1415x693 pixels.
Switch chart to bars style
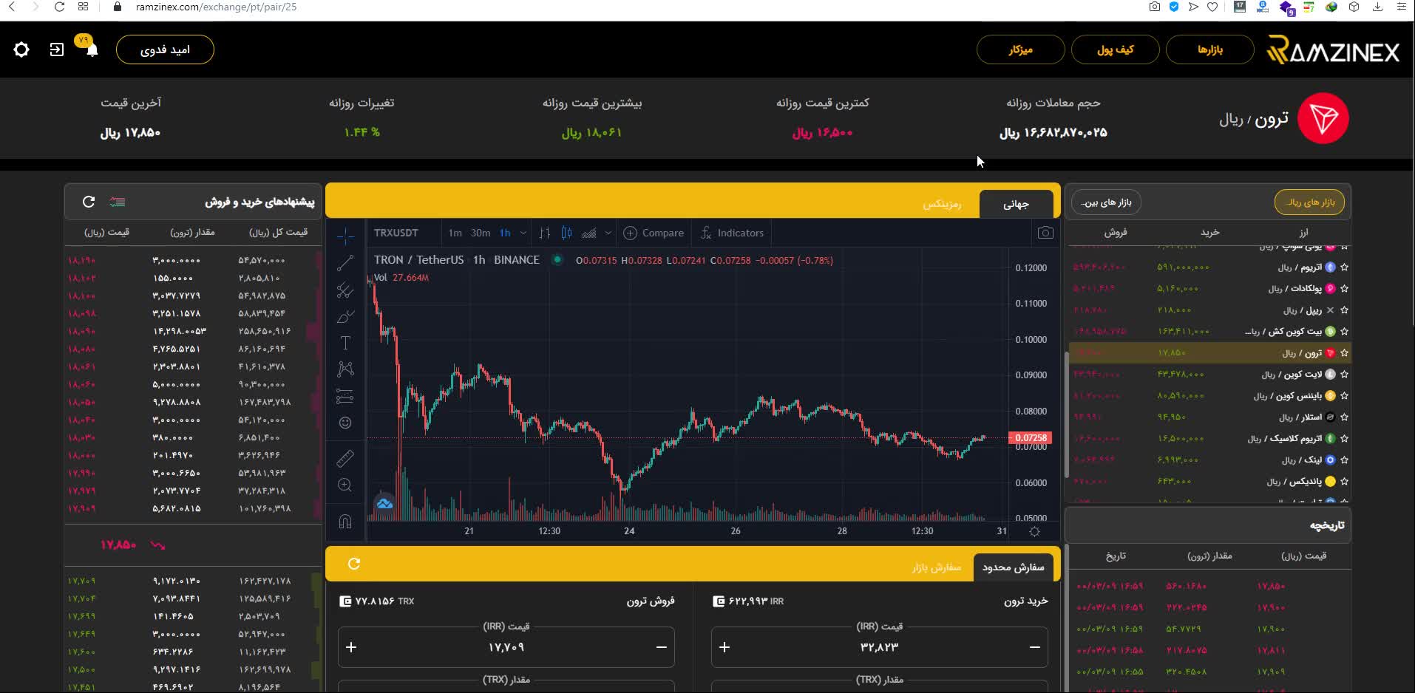click(545, 233)
